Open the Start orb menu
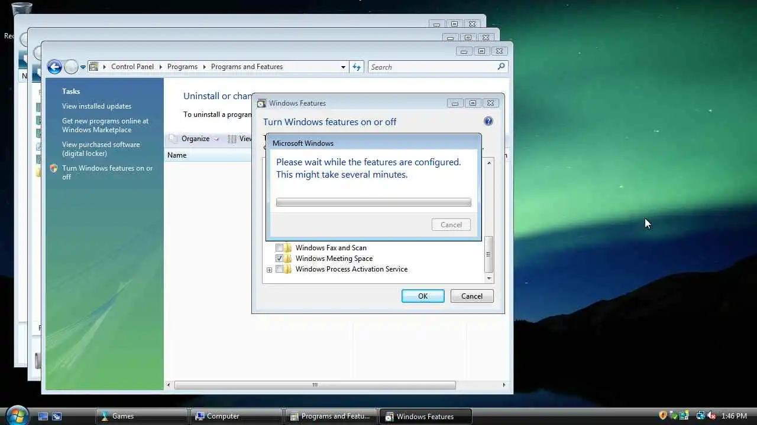Image resolution: width=757 pixels, height=425 pixels. click(17, 414)
